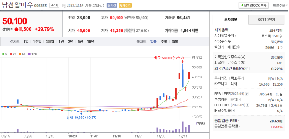The image size is (289, 139).
Task: Click the MY STOCK 추가 button
Action: coord(253,6)
